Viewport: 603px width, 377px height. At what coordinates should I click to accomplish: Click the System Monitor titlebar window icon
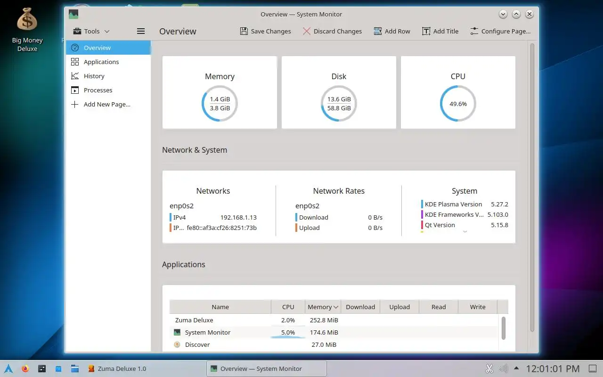point(73,14)
